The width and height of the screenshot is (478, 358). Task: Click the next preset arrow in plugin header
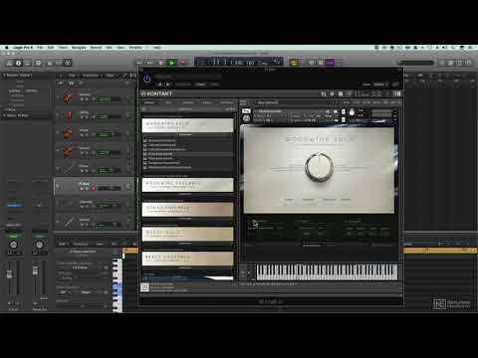pyautogui.click(x=167, y=85)
